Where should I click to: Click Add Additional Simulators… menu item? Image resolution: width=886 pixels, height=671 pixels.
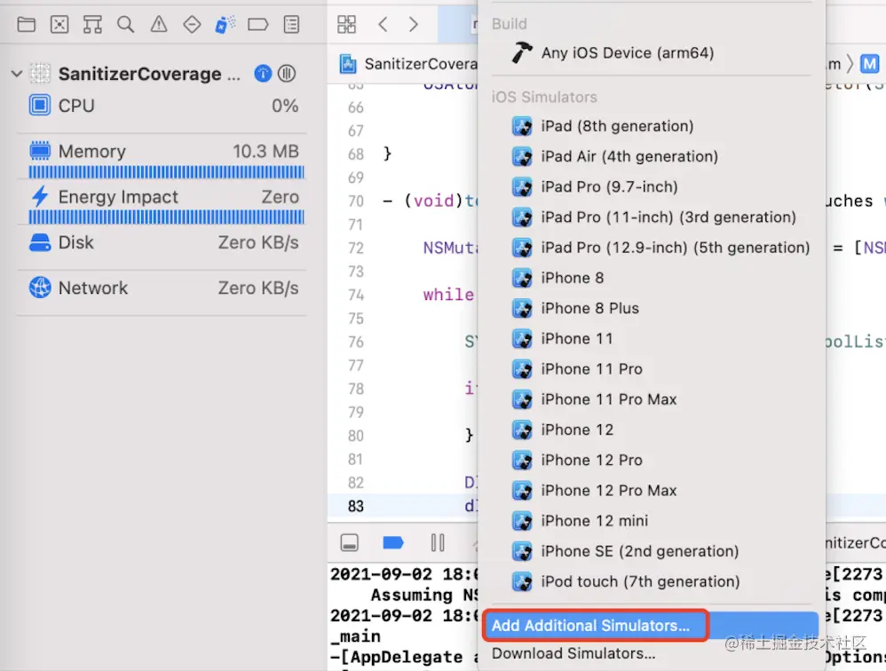pyautogui.click(x=651, y=626)
